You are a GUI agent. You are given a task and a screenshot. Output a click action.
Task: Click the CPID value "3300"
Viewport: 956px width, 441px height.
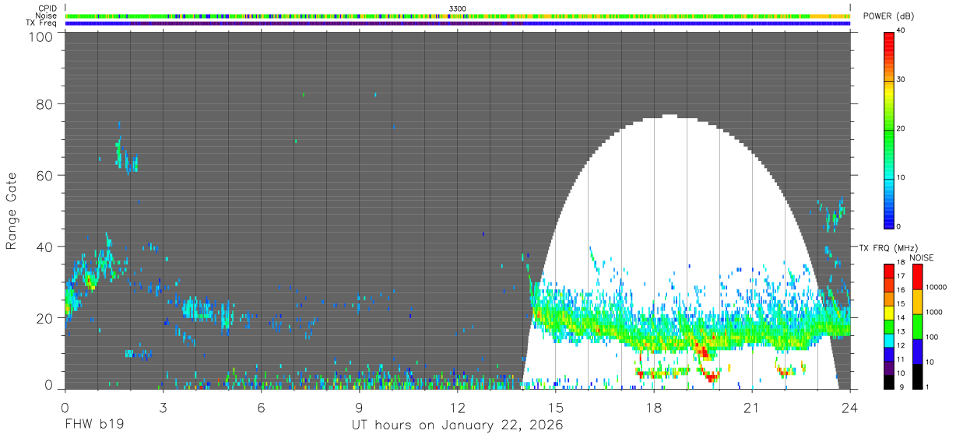pos(458,8)
